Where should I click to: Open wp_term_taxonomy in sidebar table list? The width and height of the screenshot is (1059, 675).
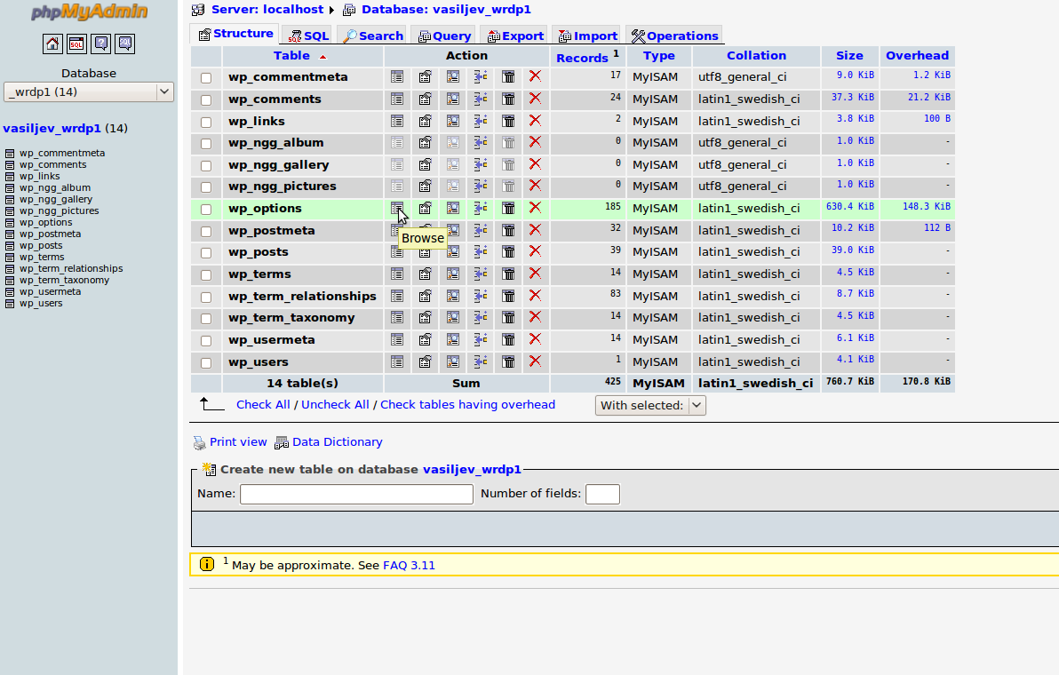click(64, 280)
